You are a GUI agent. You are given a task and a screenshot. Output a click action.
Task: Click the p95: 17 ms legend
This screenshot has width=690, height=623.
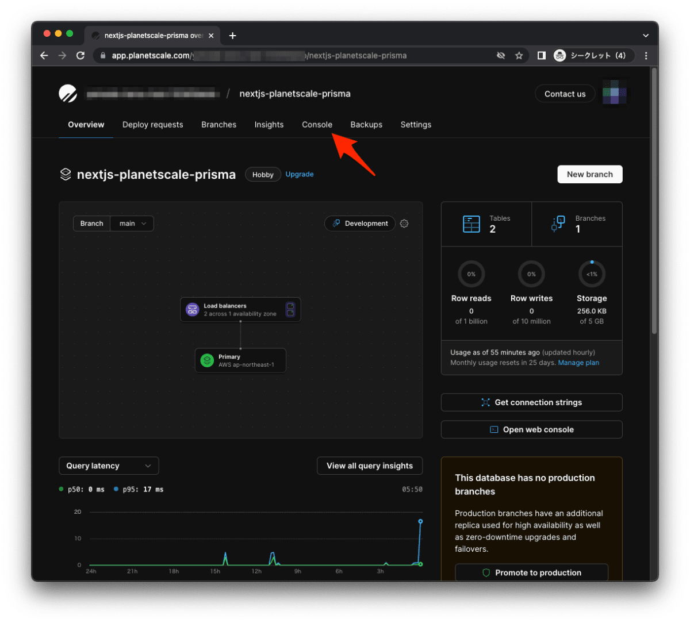pyautogui.click(x=139, y=490)
